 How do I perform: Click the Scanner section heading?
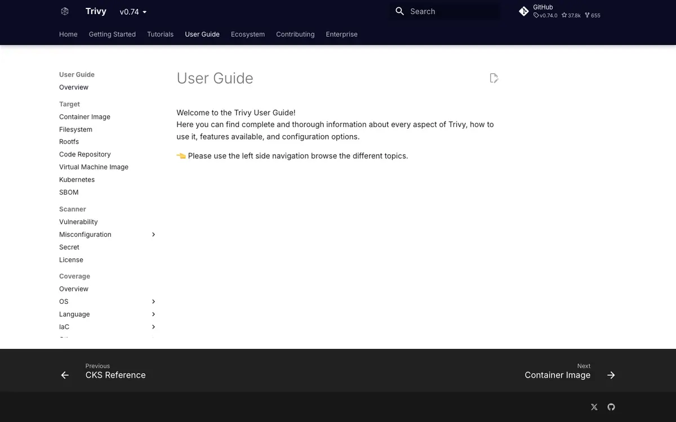(x=73, y=209)
